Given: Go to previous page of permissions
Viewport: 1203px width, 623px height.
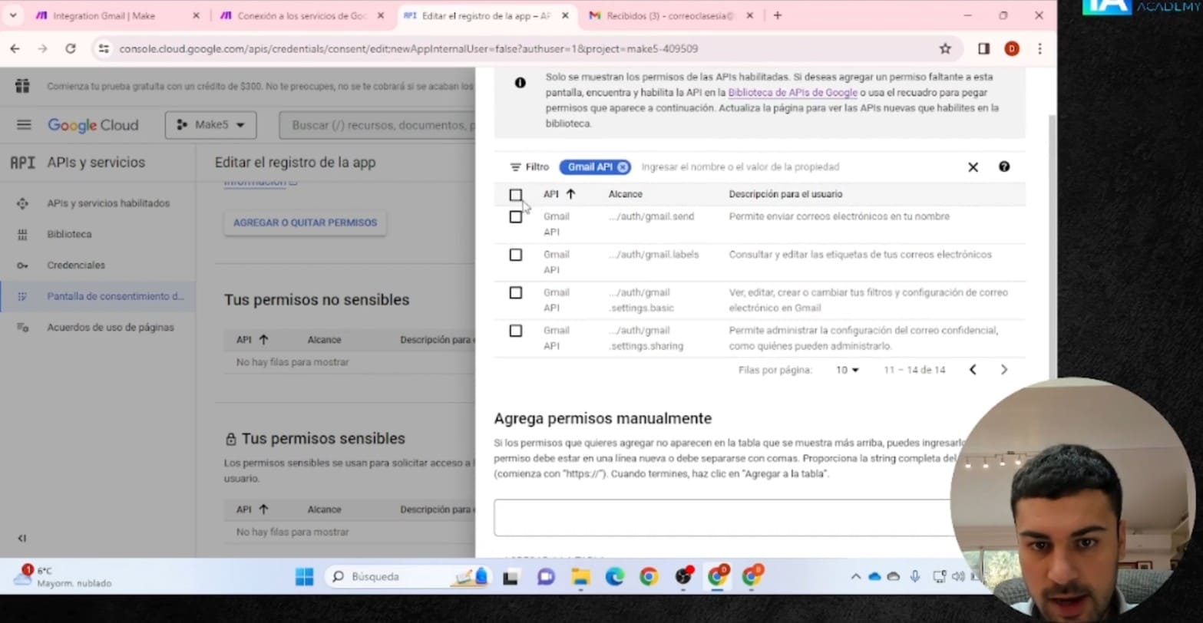Looking at the screenshot, I should coord(973,370).
